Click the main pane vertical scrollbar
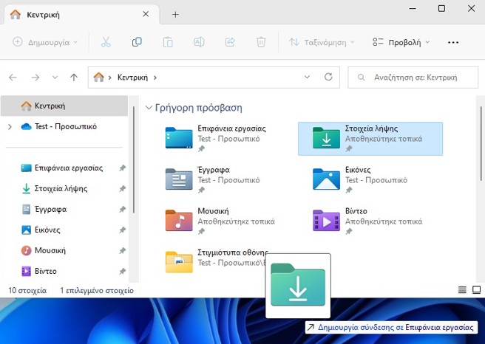The image size is (485, 344). 481,143
